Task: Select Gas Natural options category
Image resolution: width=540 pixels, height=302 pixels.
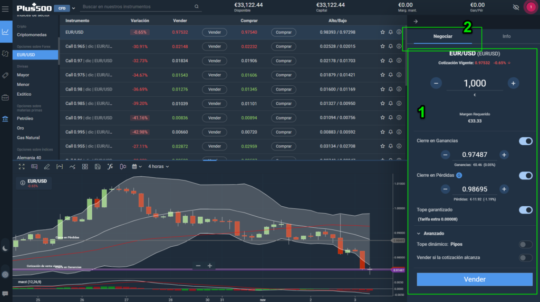Action: point(28,138)
